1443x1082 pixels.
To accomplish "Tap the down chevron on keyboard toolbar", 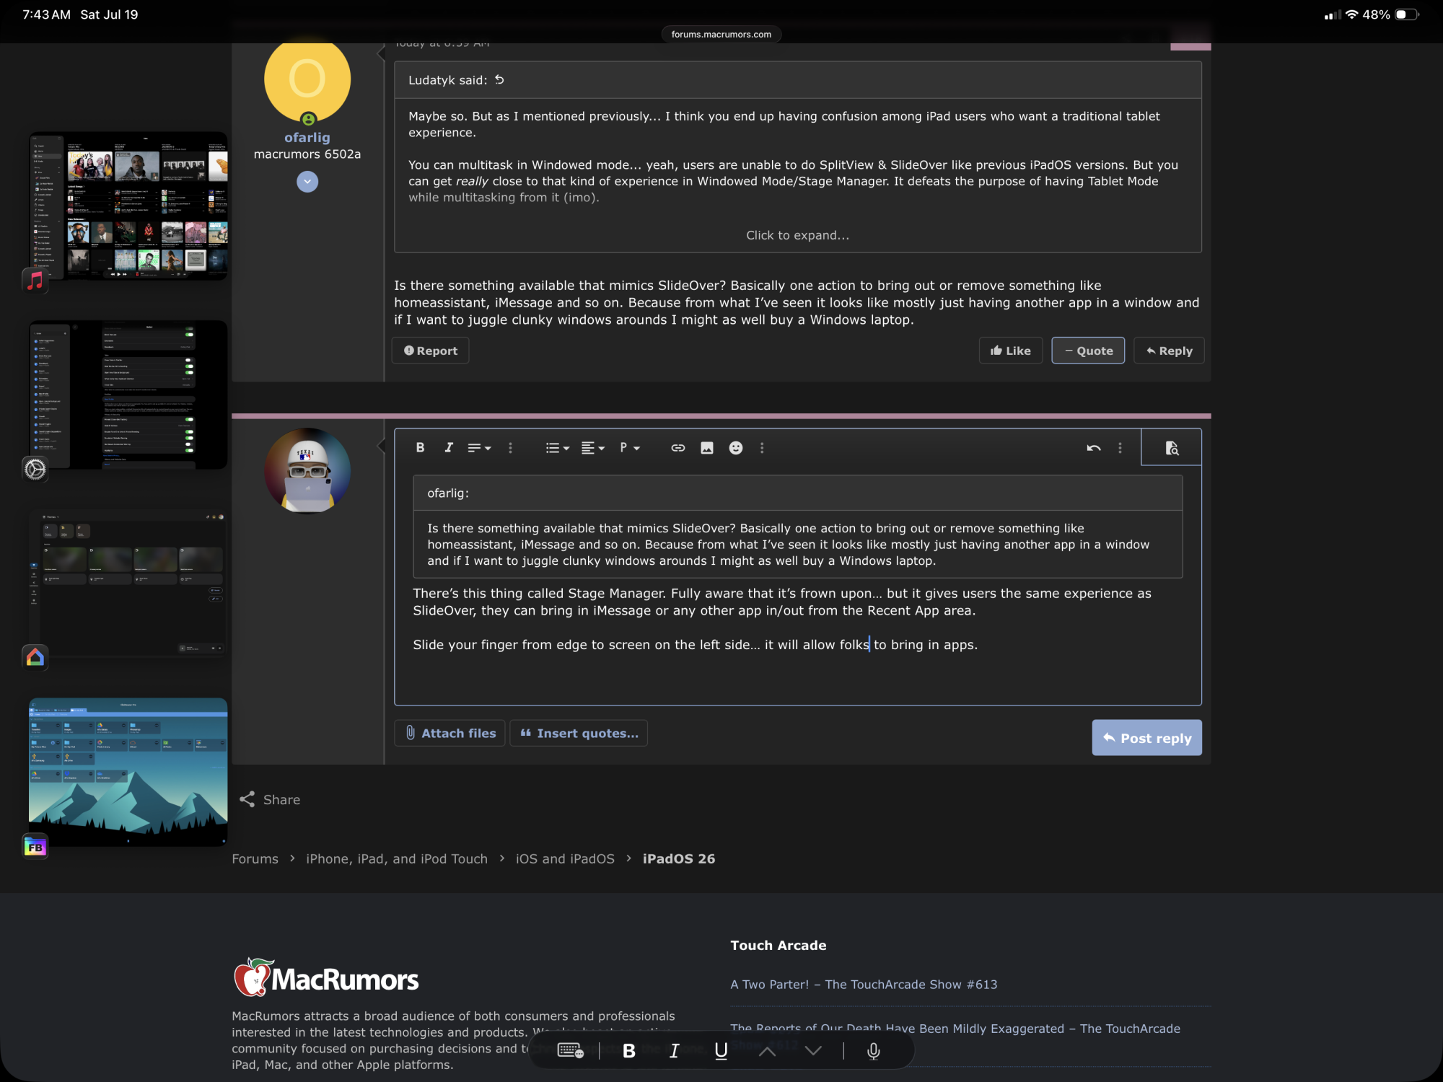I will click(813, 1051).
